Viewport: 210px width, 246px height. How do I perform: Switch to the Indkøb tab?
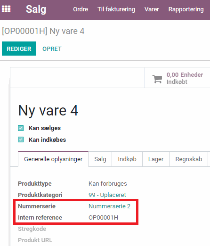click(127, 159)
